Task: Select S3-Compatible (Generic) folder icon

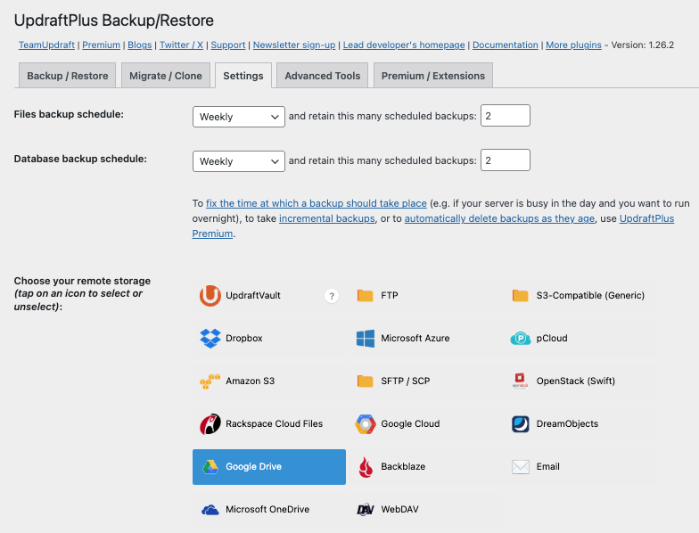Action: point(521,296)
